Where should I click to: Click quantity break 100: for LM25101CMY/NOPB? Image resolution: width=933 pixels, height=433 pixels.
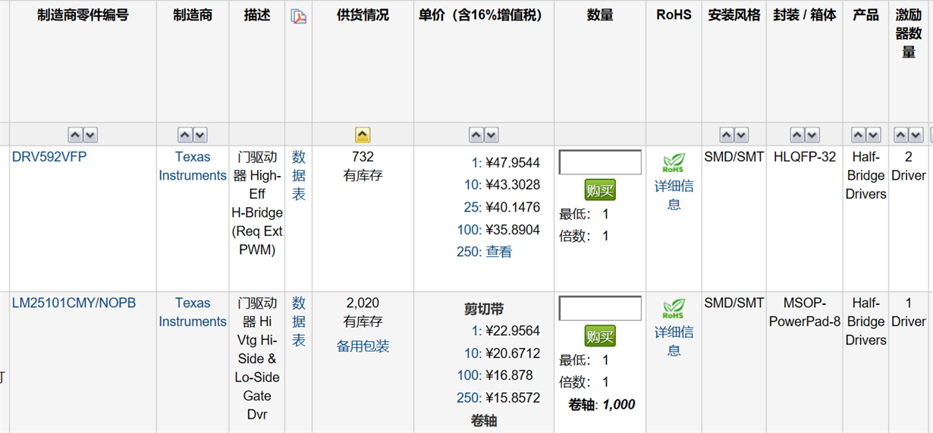470,375
